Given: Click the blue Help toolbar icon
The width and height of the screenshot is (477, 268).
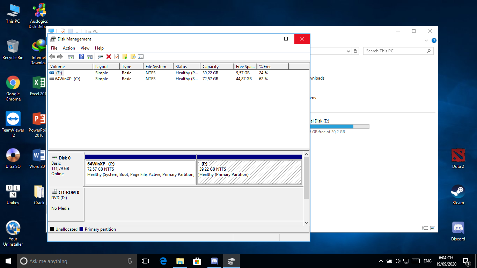Looking at the screenshot, I should tap(82, 57).
